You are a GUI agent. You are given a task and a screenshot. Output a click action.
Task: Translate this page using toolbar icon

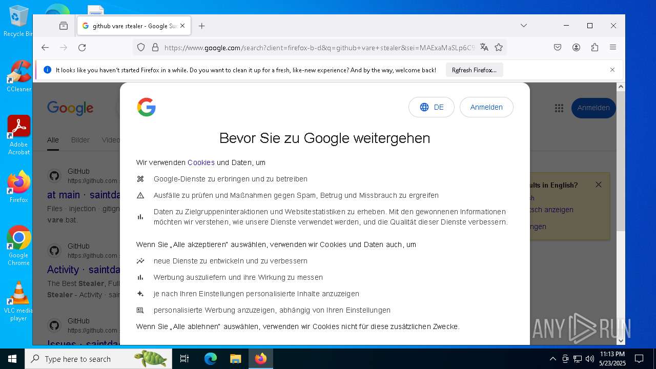click(x=484, y=47)
